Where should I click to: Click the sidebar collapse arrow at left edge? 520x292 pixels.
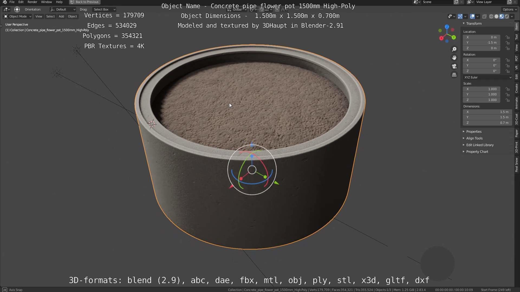click(x=1, y=26)
